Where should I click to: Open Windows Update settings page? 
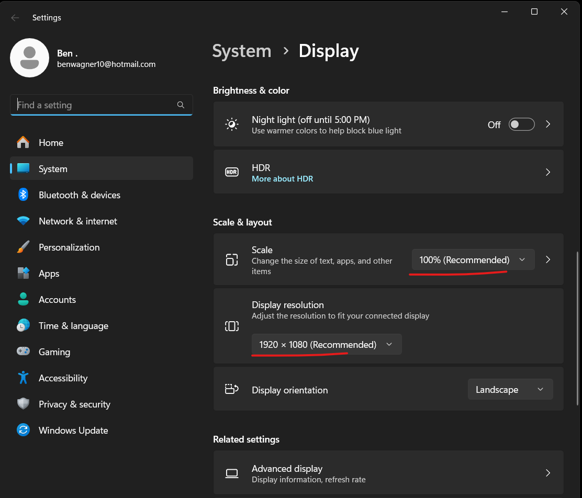click(x=102, y=430)
